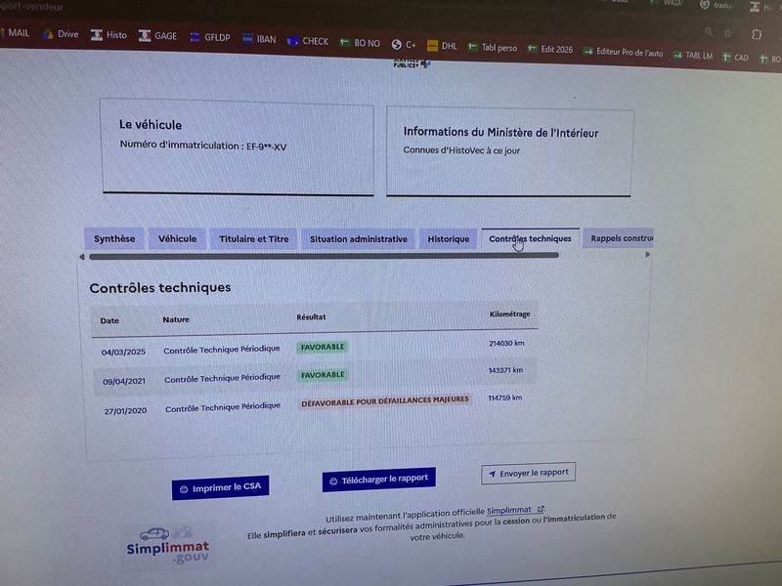Click the zoom magnifier icon in address bar
Screen dimensions: 782x586
709,32
